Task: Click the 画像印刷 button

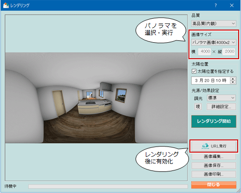Action: pyautogui.click(x=214, y=174)
